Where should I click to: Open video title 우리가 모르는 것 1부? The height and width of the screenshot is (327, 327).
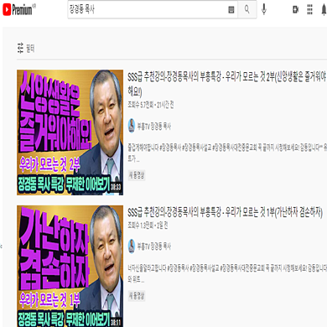(225, 212)
